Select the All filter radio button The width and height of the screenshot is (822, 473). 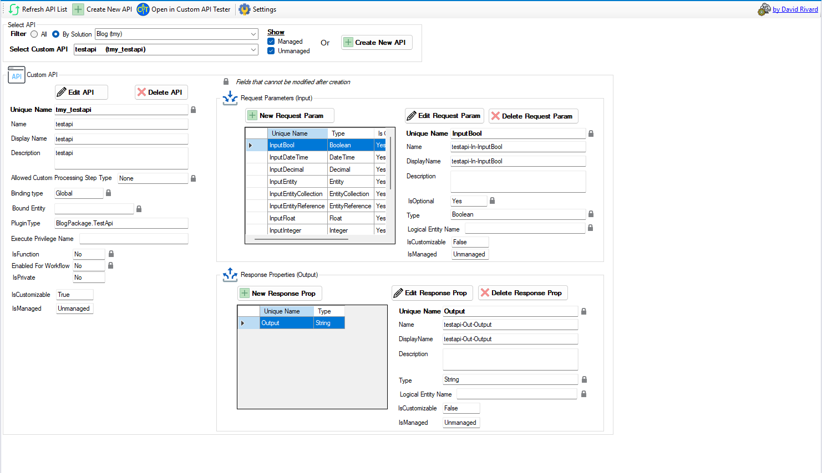(x=34, y=34)
